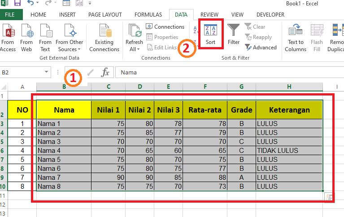Reapply the filter
The image size is (344, 217).
click(258, 37)
